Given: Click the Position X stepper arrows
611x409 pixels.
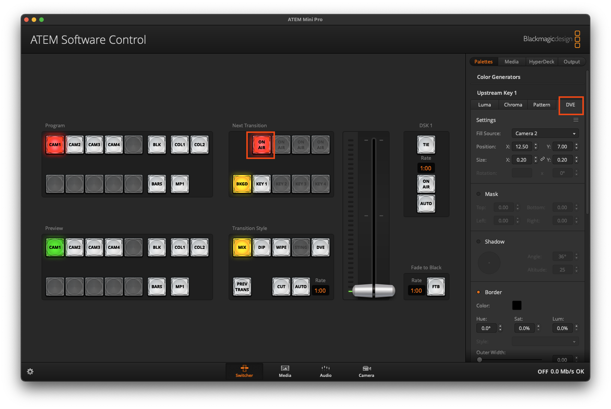Looking at the screenshot, I should 536,147.
